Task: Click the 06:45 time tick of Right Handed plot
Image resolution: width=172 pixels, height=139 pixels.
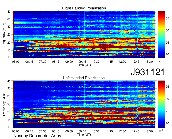Action: pos(29,62)
